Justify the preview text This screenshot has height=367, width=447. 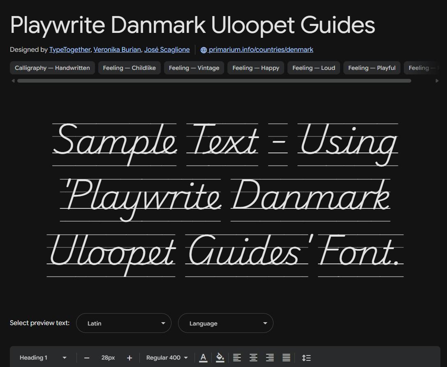click(286, 358)
